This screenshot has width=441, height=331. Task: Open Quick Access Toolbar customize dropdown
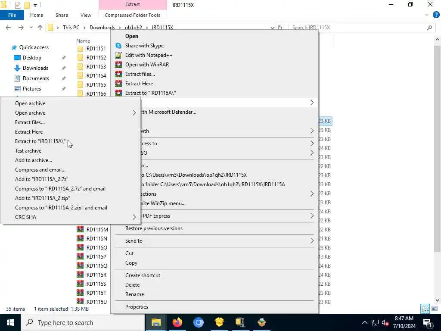[x=35, y=5]
